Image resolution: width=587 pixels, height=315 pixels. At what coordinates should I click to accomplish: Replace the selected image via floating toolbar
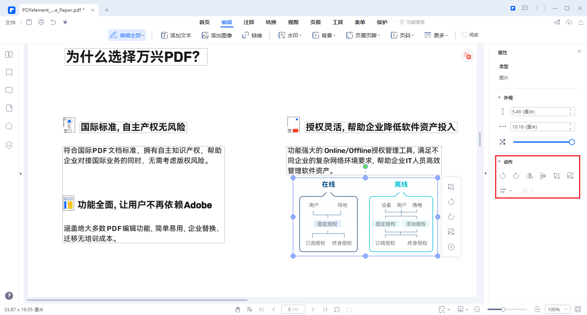tap(451, 231)
